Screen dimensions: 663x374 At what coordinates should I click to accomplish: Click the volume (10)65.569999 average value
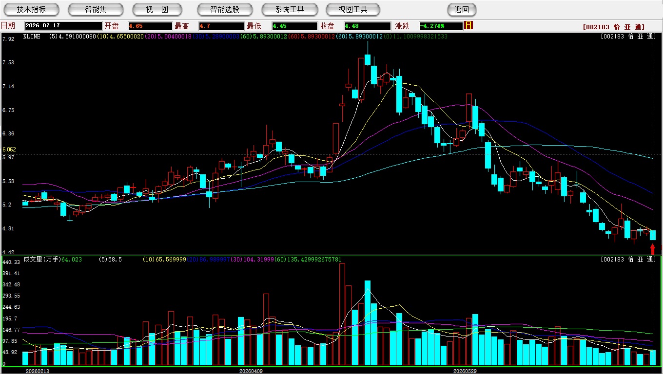coord(164,260)
